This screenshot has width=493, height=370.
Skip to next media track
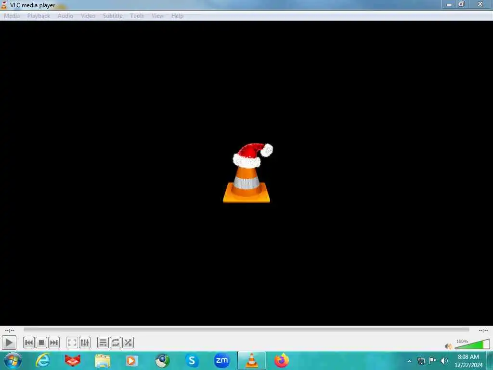(x=54, y=343)
